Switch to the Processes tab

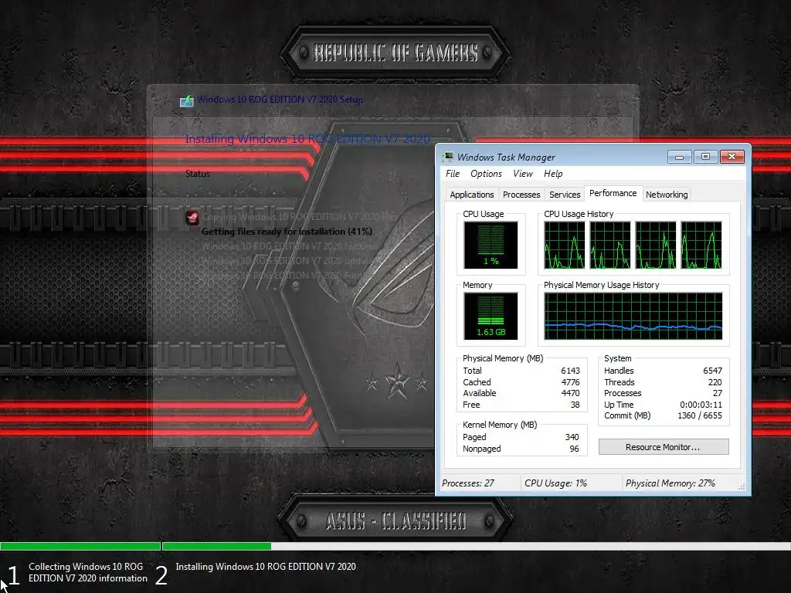click(x=521, y=195)
